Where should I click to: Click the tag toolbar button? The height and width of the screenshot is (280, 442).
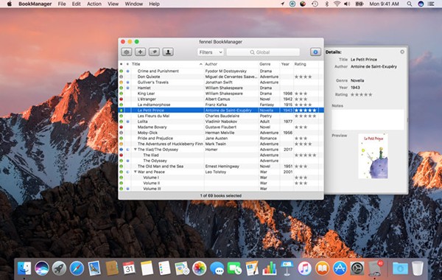point(154,52)
